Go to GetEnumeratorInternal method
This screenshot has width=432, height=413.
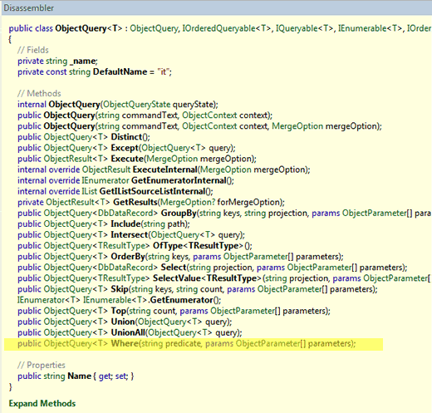pos(179,180)
